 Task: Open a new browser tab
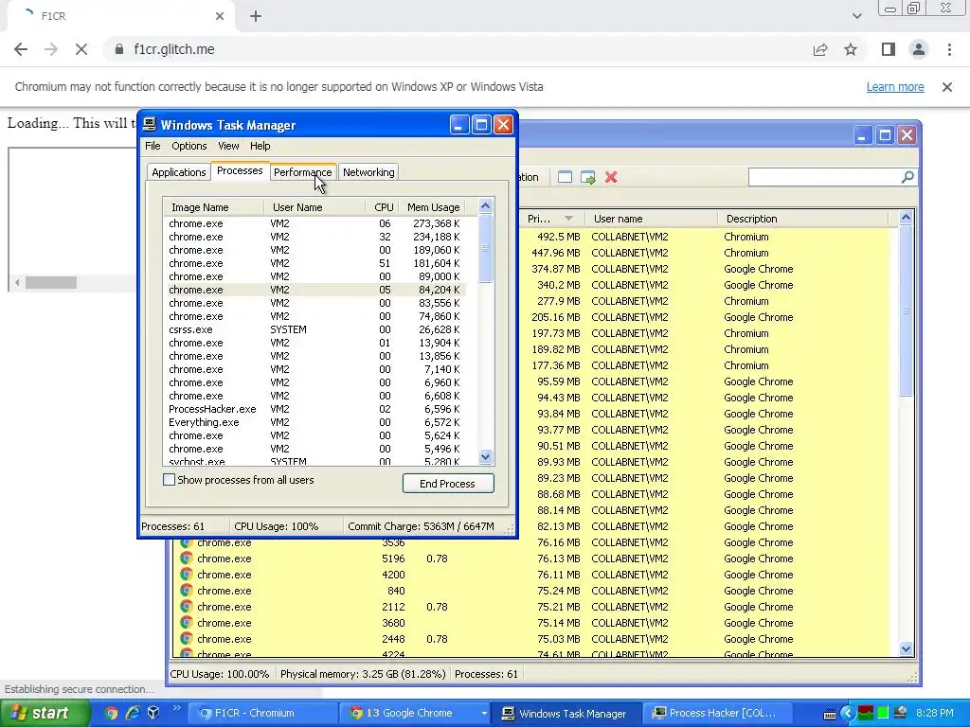point(256,16)
